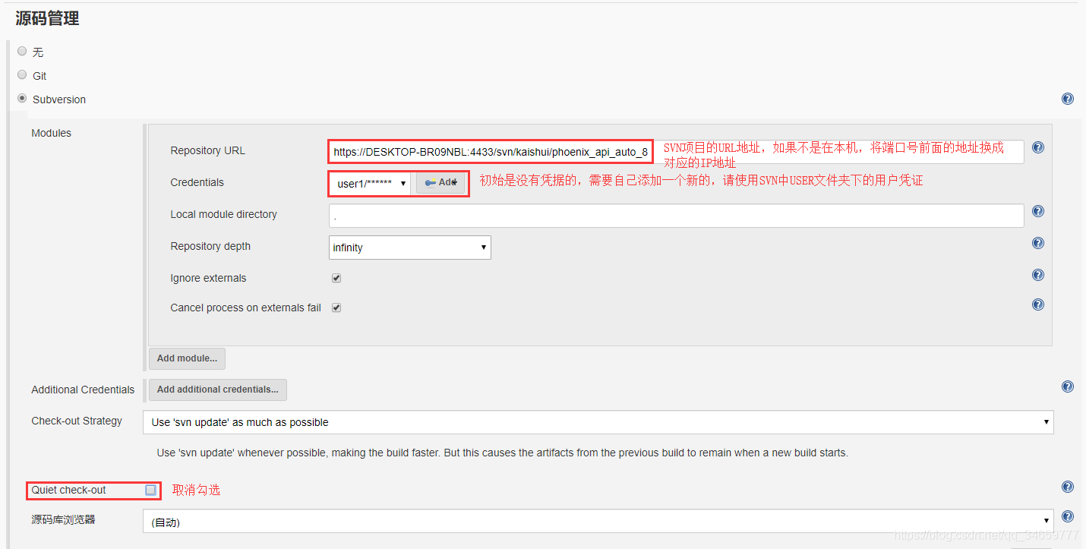The height and width of the screenshot is (549, 1086).
Task: Select the 无 source control option
Action: coord(22,51)
